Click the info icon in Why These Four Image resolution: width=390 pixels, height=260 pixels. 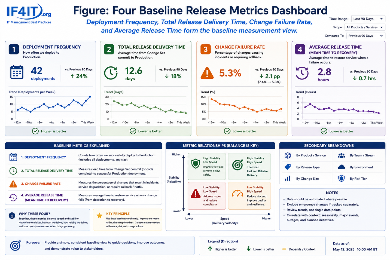point(12,216)
